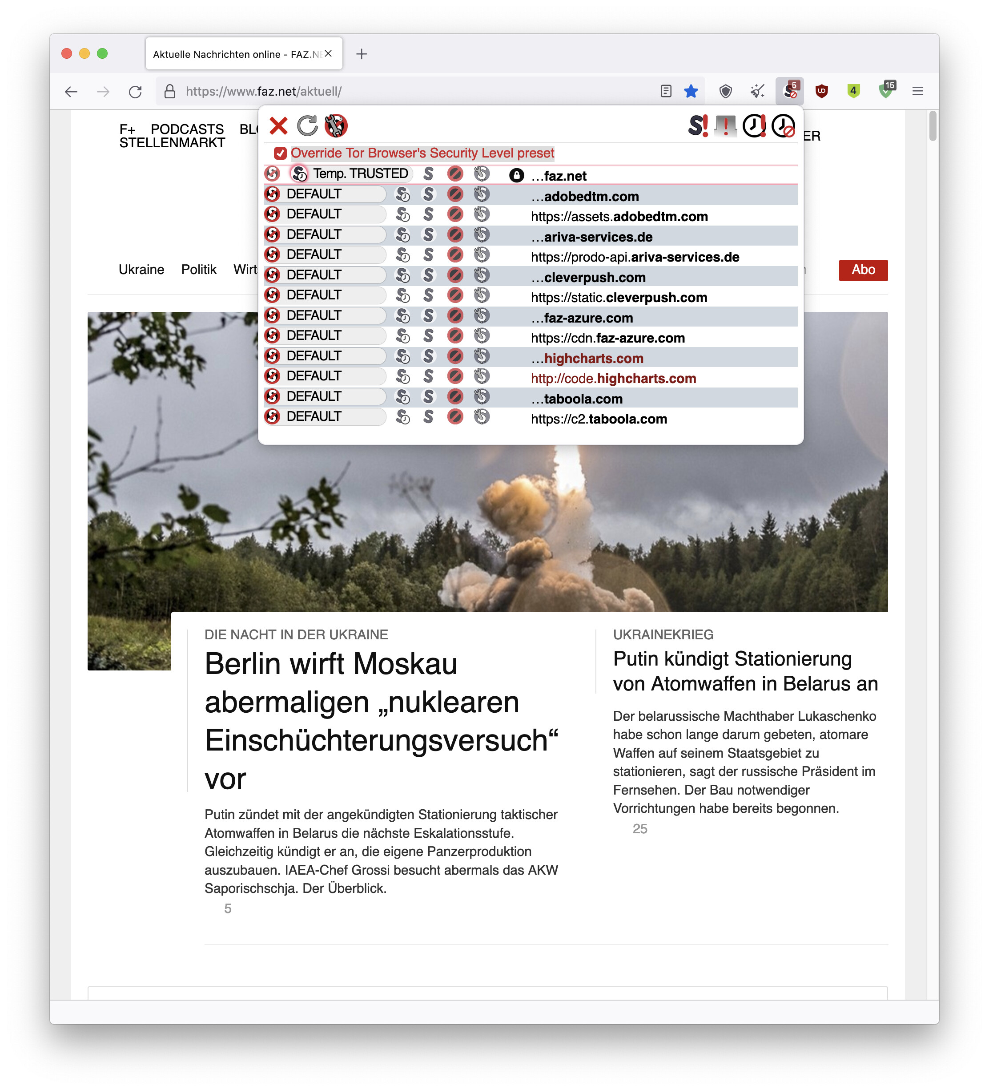The image size is (989, 1090).
Task: Open a new tab with the plus button
Action: 362,54
